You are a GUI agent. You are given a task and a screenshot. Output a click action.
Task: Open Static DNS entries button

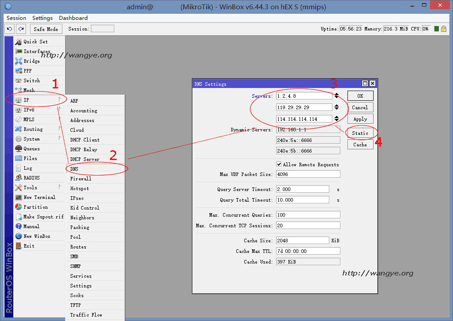click(360, 133)
